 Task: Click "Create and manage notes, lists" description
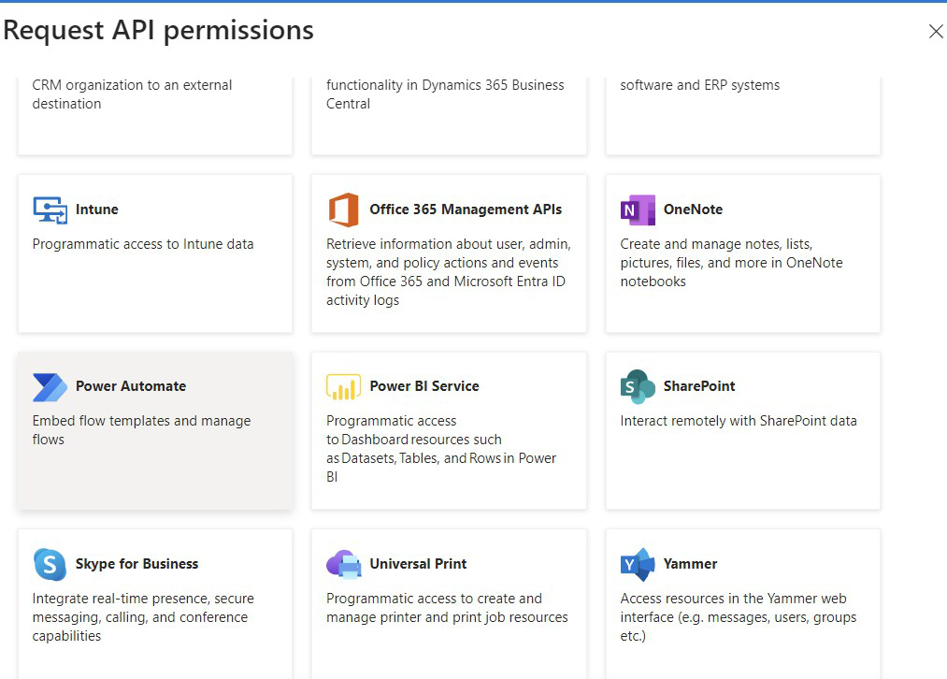tap(731, 263)
